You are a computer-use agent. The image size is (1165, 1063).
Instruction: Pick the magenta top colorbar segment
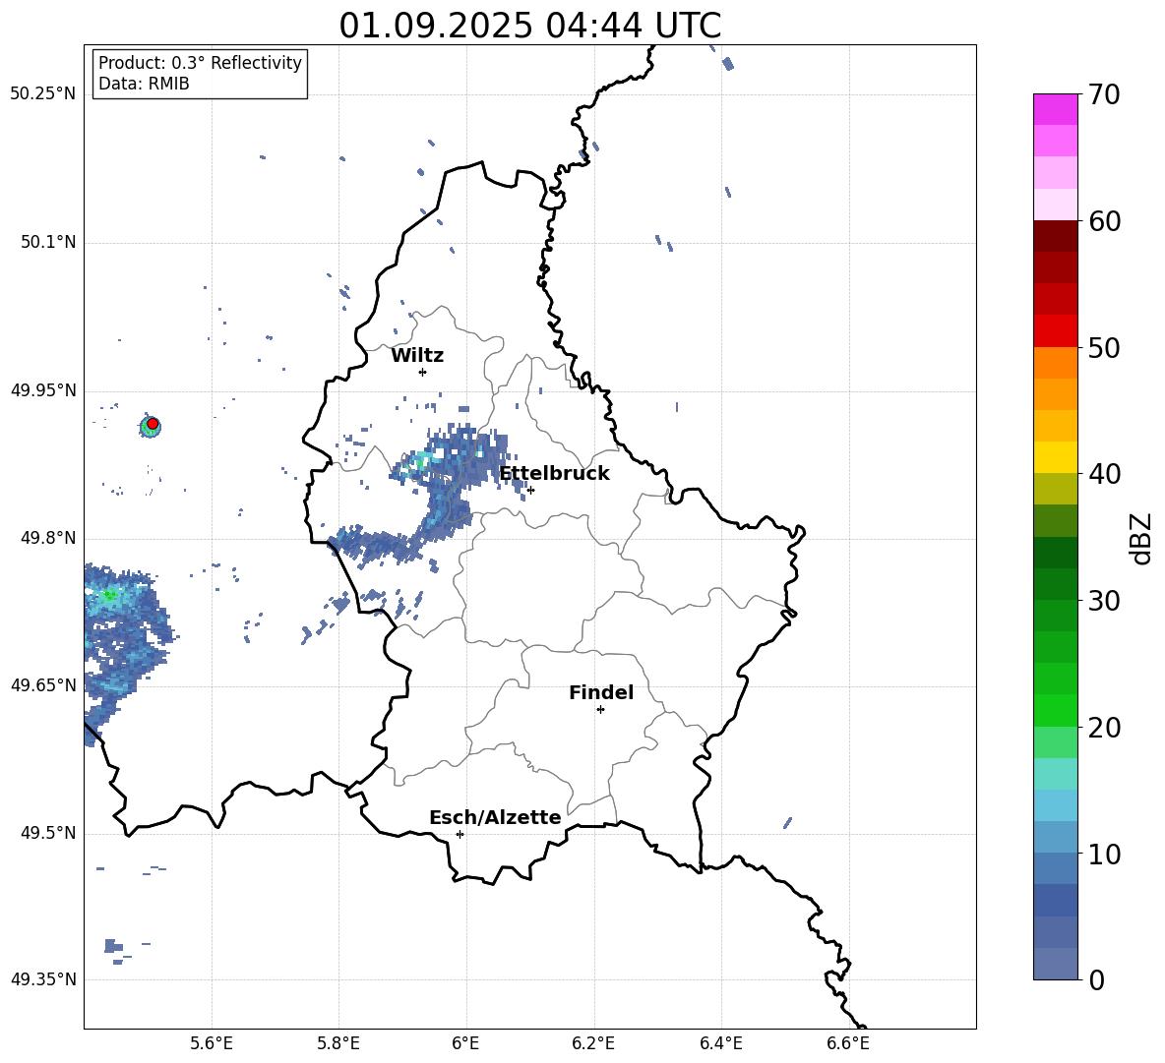[x=1055, y=109]
